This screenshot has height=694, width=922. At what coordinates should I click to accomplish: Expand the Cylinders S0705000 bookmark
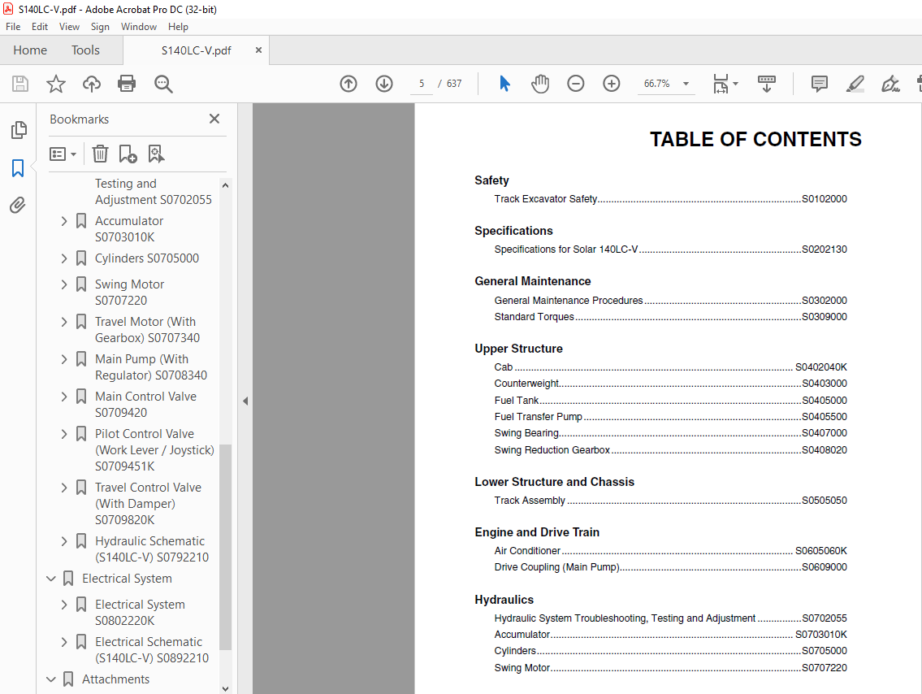pos(64,258)
